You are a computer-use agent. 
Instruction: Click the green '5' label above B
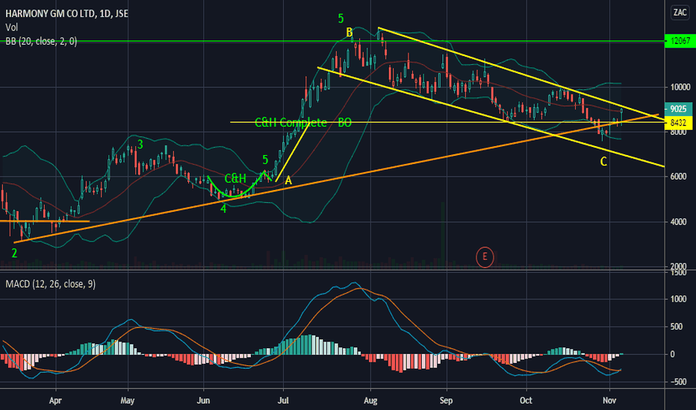coord(341,19)
